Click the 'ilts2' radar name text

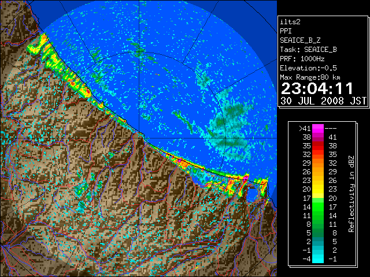pos(290,22)
